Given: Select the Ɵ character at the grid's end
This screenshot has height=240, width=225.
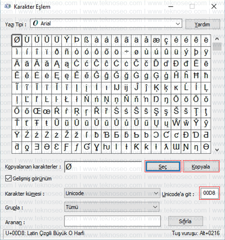Looking at the screenshot, I should pyautogui.click(x=206, y=147).
